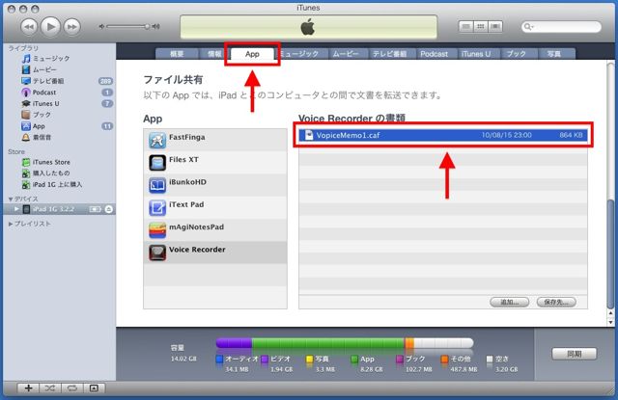
Task: Select Voice Recorder in the App list
Action: pos(215,253)
